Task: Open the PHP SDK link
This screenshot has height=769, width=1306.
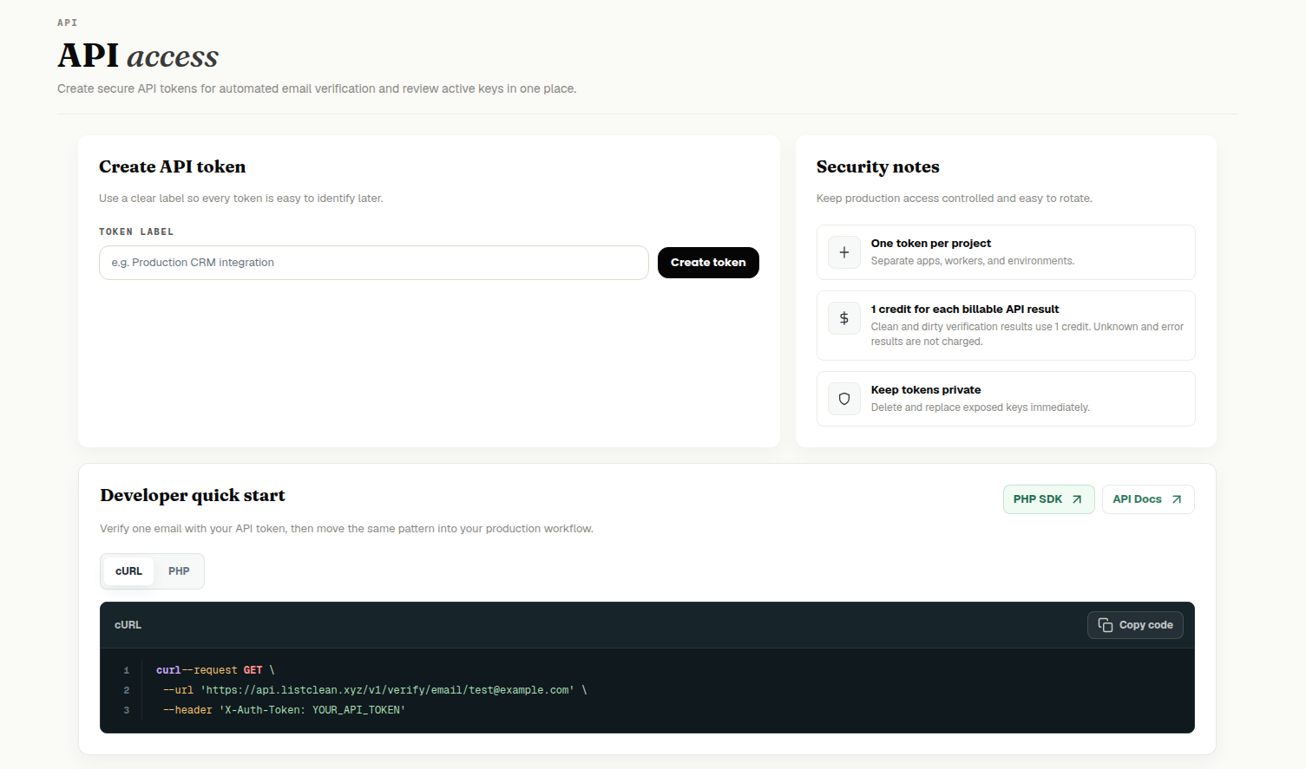Action: 1048,499
